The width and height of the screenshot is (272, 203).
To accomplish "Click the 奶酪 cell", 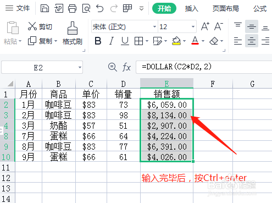I will pyautogui.click(x=59, y=125).
